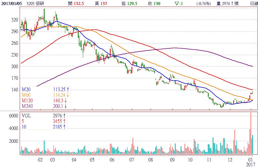Click the 2017 year label on time axis

pos(251,164)
